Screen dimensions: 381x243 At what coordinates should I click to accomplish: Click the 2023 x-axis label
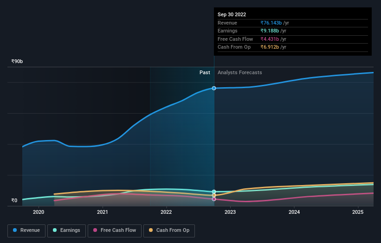[230, 212]
